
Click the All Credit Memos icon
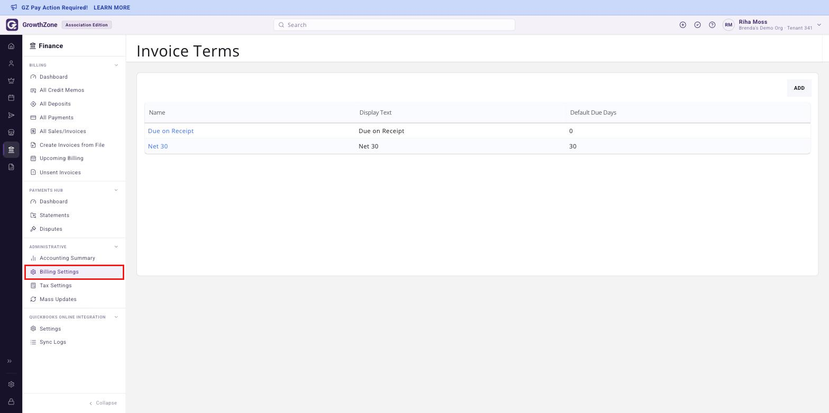[33, 90]
